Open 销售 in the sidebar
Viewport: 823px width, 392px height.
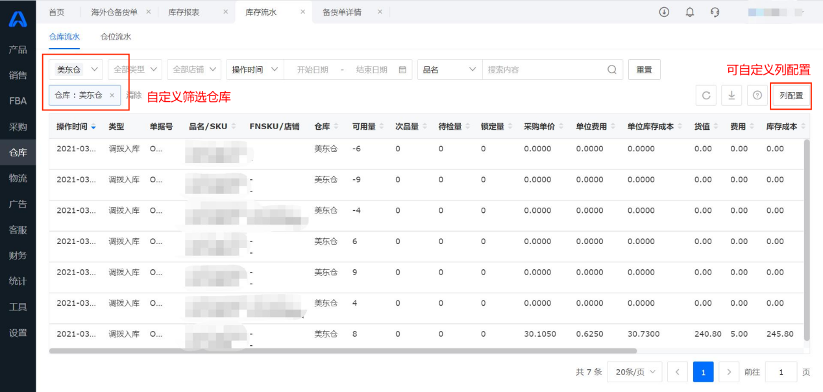[x=18, y=75]
